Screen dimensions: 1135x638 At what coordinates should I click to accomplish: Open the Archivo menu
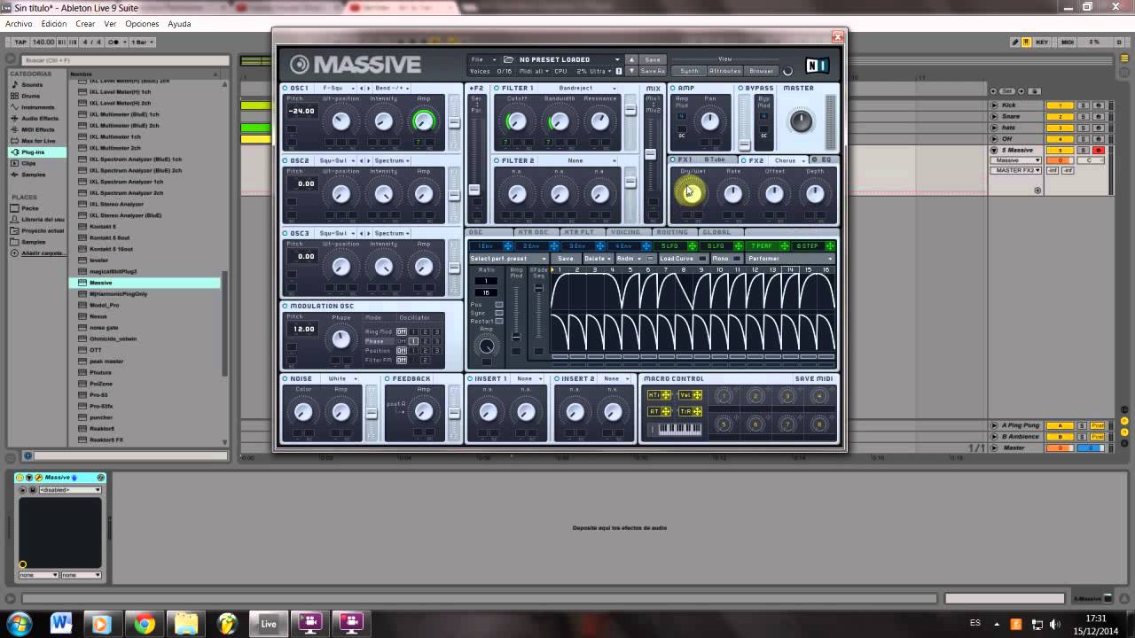(19, 24)
